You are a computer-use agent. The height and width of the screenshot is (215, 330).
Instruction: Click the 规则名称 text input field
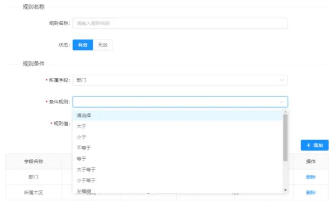coord(180,23)
